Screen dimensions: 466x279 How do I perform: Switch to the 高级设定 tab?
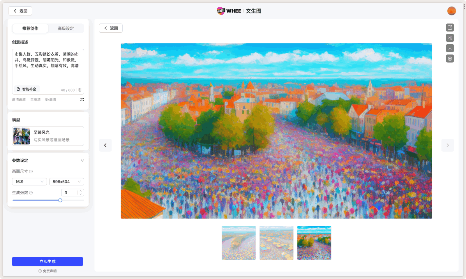coord(66,28)
